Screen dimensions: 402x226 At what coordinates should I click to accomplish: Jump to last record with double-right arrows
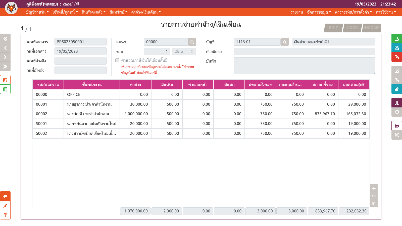5,67
